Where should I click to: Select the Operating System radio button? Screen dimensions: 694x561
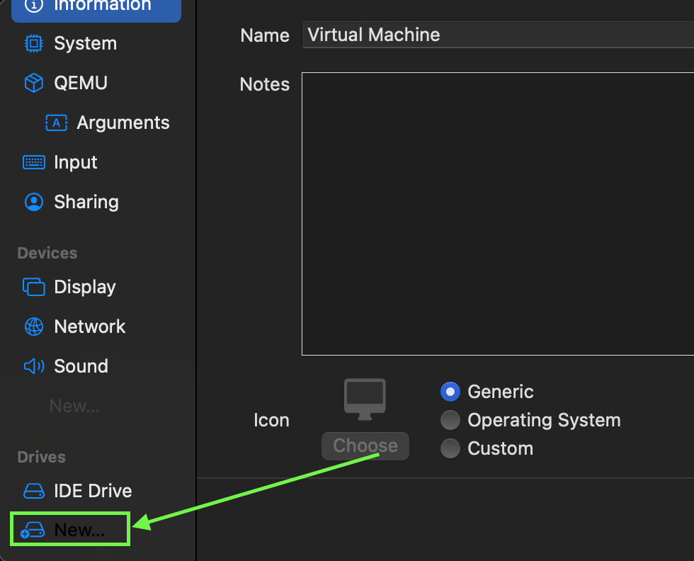(450, 420)
